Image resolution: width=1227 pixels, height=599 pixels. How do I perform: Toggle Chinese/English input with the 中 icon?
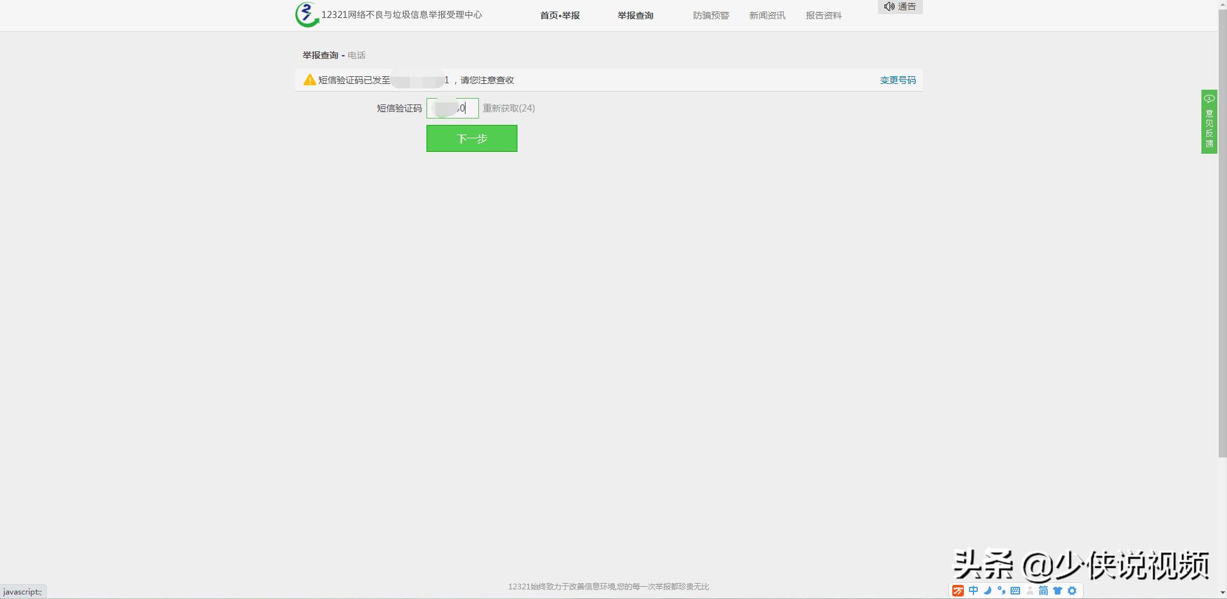coord(973,591)
